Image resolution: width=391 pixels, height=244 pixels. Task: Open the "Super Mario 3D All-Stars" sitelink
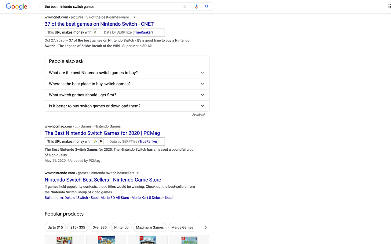coord(110,198)
